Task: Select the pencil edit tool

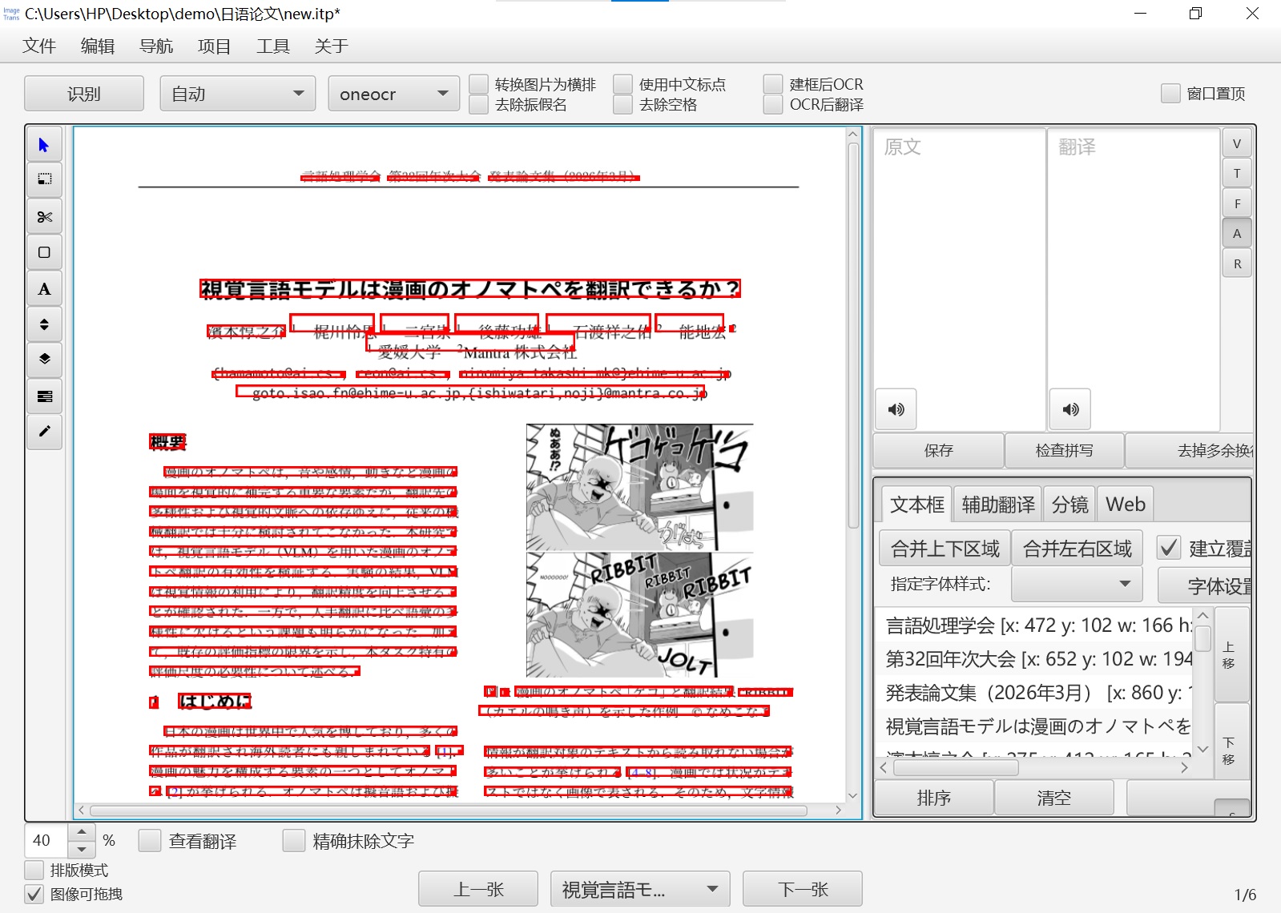Action: click(x=44, y=432)
